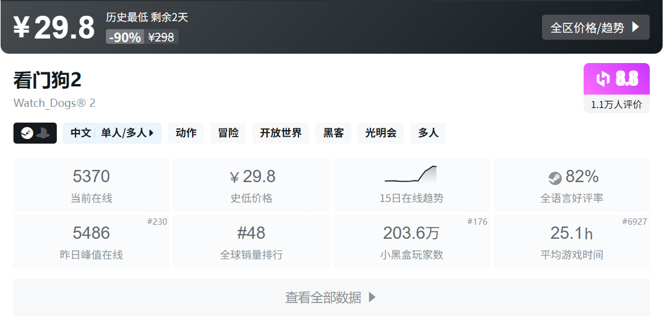Open the 全区价格/趋势 price trend button

coord(595,27)
